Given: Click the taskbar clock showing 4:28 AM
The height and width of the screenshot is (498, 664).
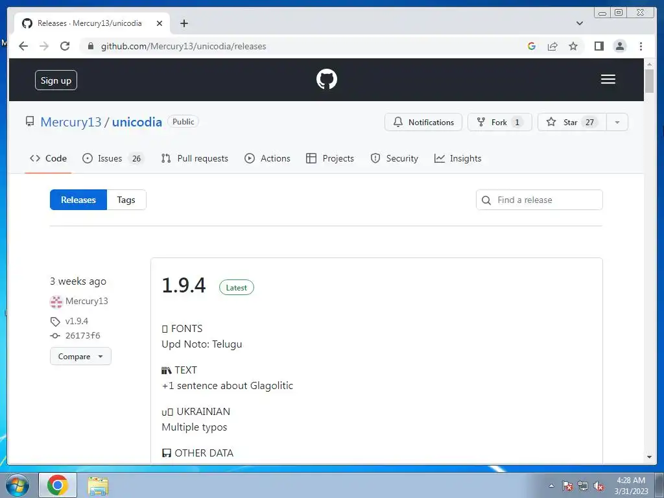Looking at the screenshot, I should coord(631,486).
